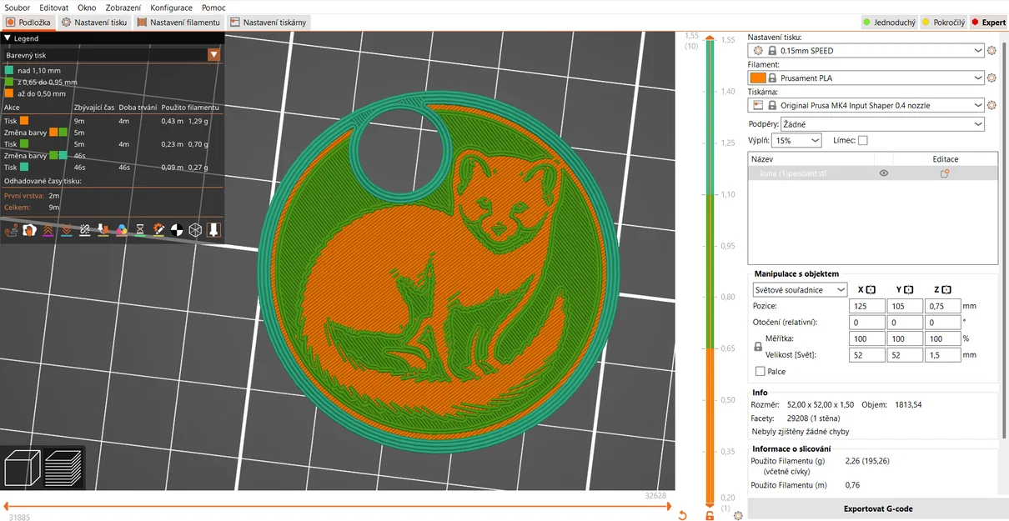Click the Z axis mirror icon
The image size is (1009, 521).
[946, 289]
